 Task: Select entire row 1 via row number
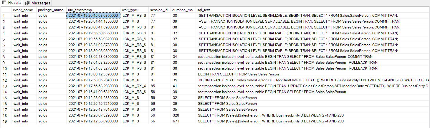(x=4, y=16)
